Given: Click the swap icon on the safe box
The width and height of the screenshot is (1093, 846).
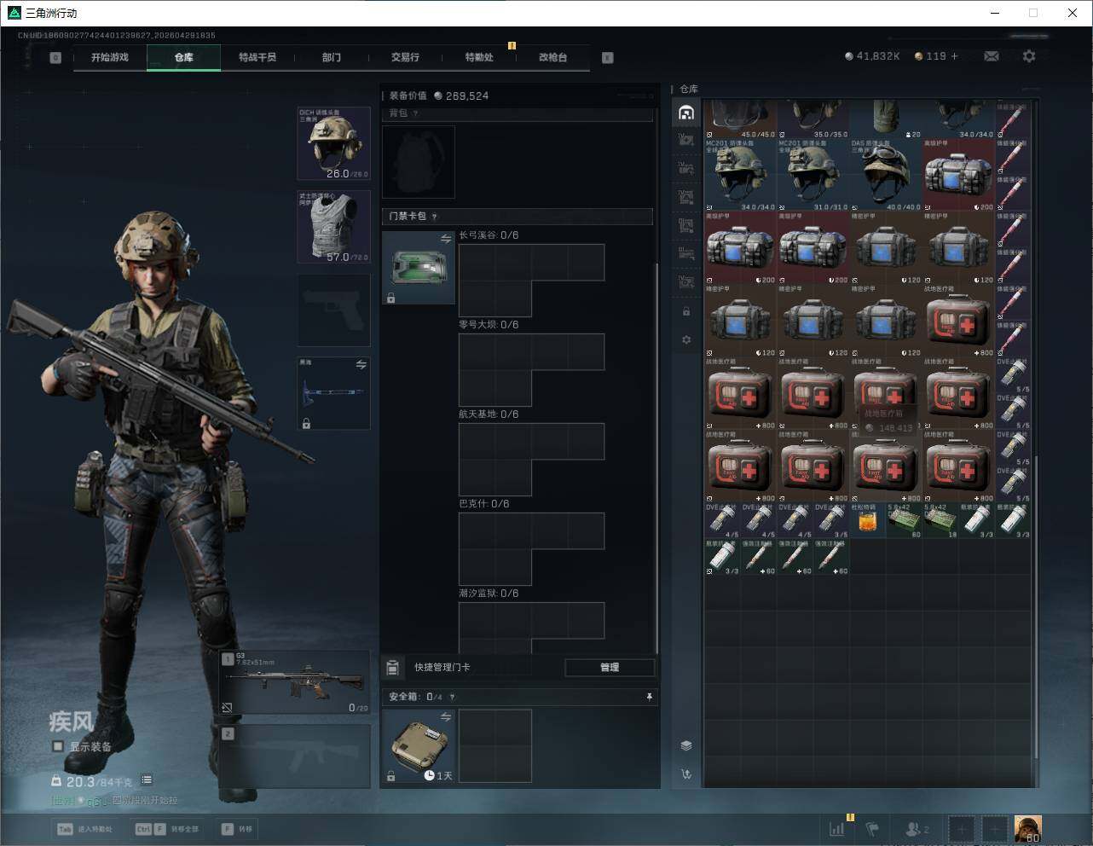Looking at the screenshot, I should pos(445,717).
